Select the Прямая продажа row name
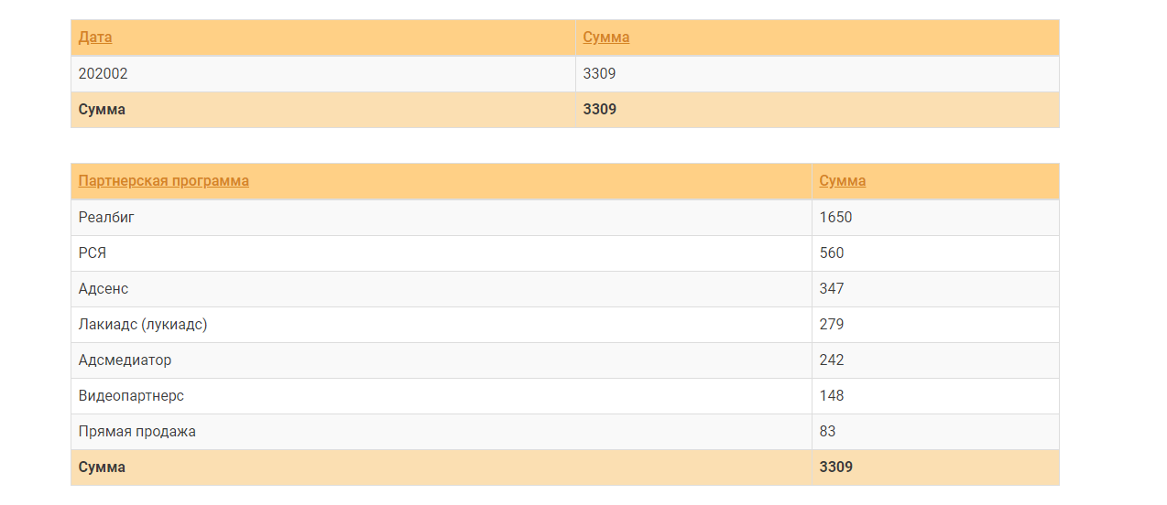The width and height of the screenshot is (1167, 505). pyautogui.click(x=136, y=431)
